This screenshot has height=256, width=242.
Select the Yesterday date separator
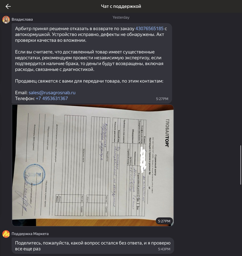coord(121,17)
